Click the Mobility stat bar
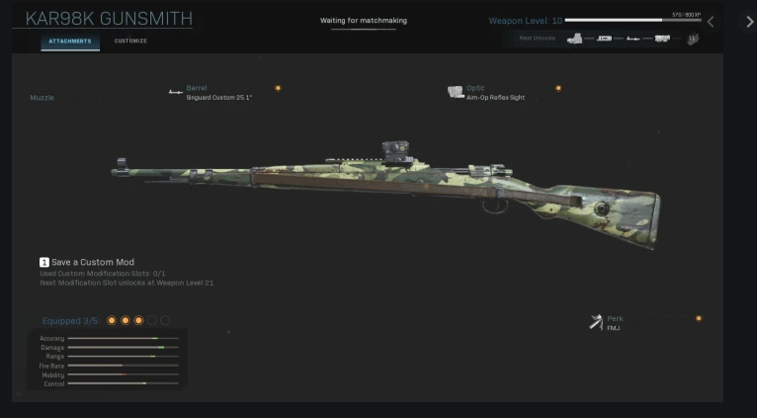The width and height of the screenshot is (757, 418). pos(124,375)
